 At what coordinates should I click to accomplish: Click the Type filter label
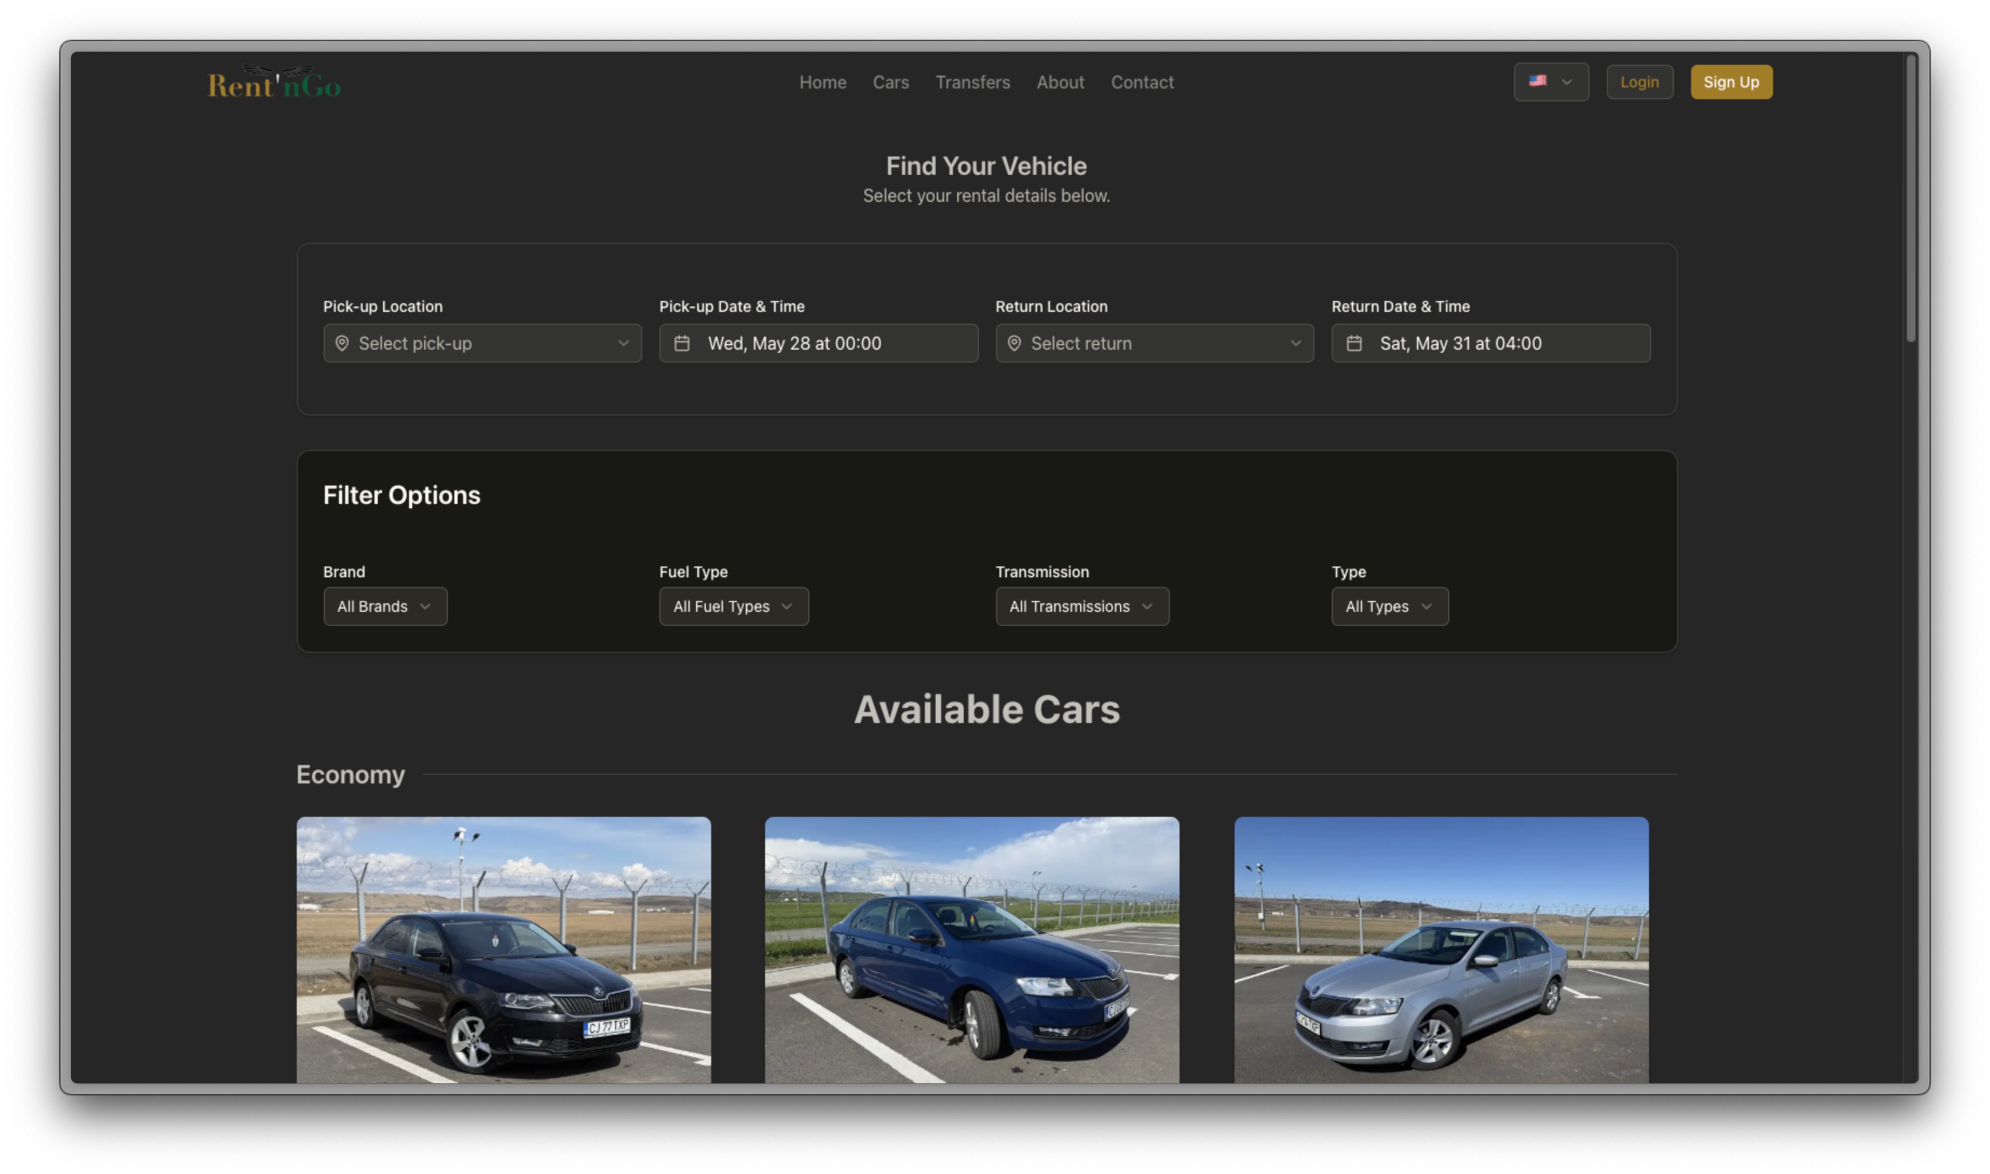tap(1348, 572)
